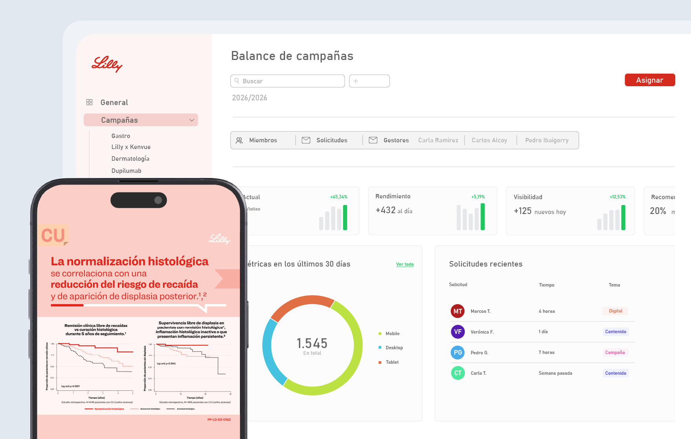Collapse the Campañas menu chevron

point(192,120)
